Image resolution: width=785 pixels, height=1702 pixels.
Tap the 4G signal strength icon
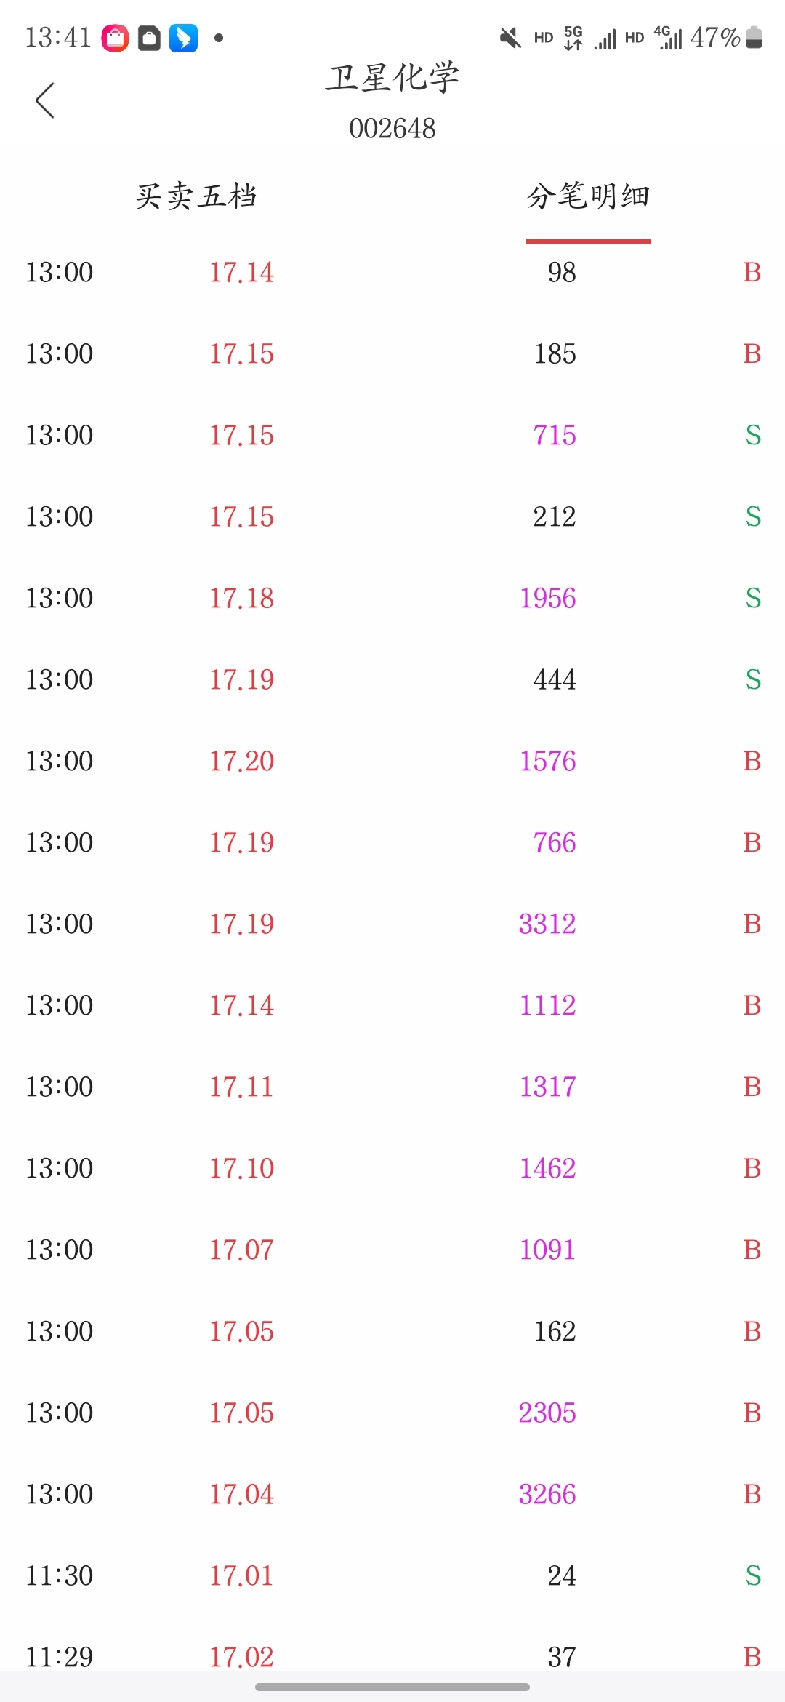[x=668, y=38]
